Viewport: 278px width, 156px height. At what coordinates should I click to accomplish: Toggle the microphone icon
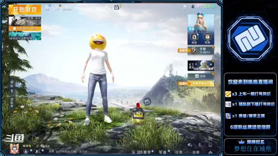pos(200,145)
